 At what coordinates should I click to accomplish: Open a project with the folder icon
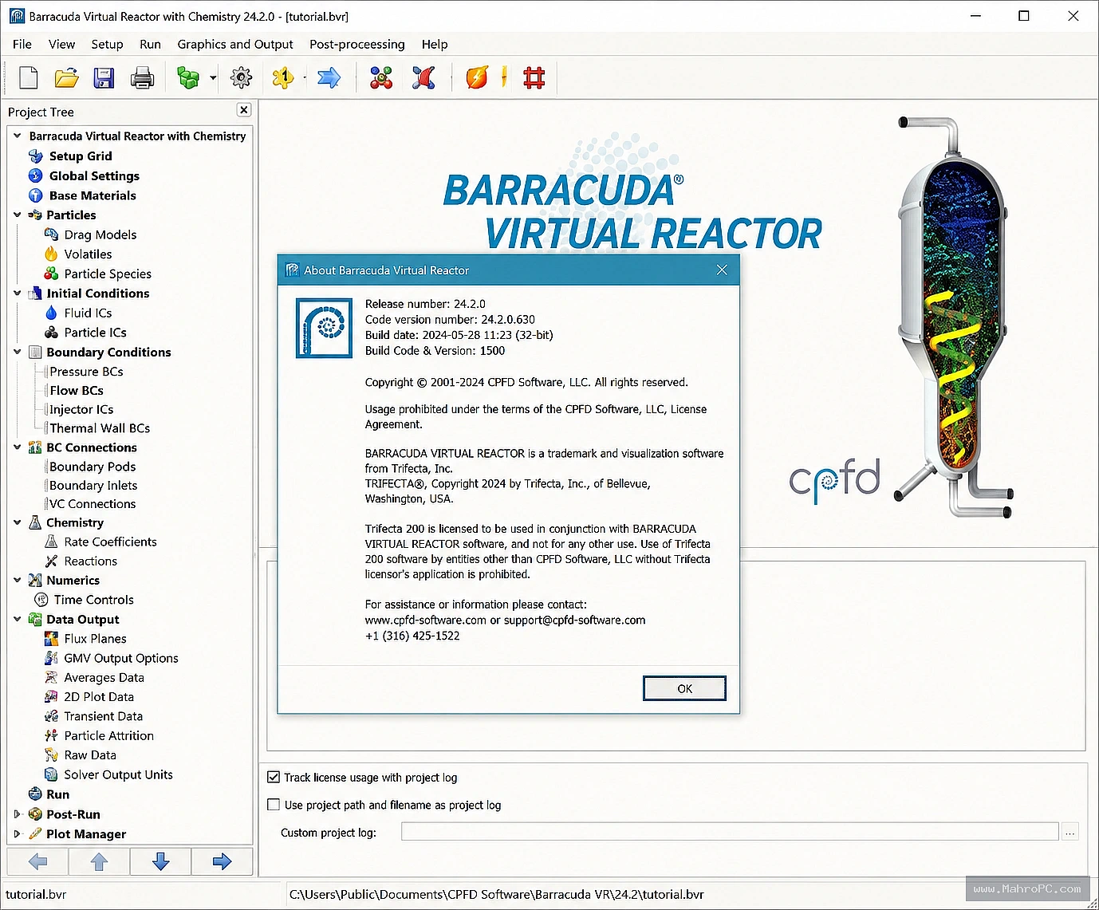tap(66, 77)
